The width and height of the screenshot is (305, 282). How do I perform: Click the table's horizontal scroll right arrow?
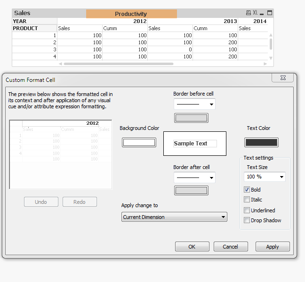point(265,64)
